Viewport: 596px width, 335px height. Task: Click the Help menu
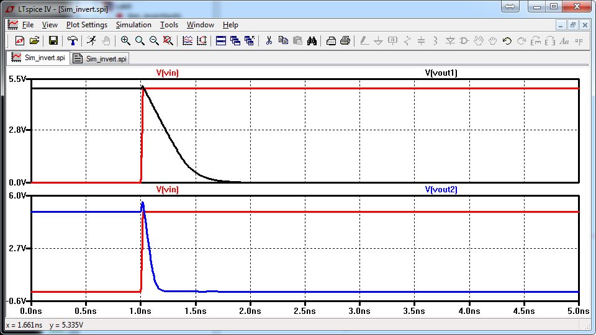[x=230, y=25]
